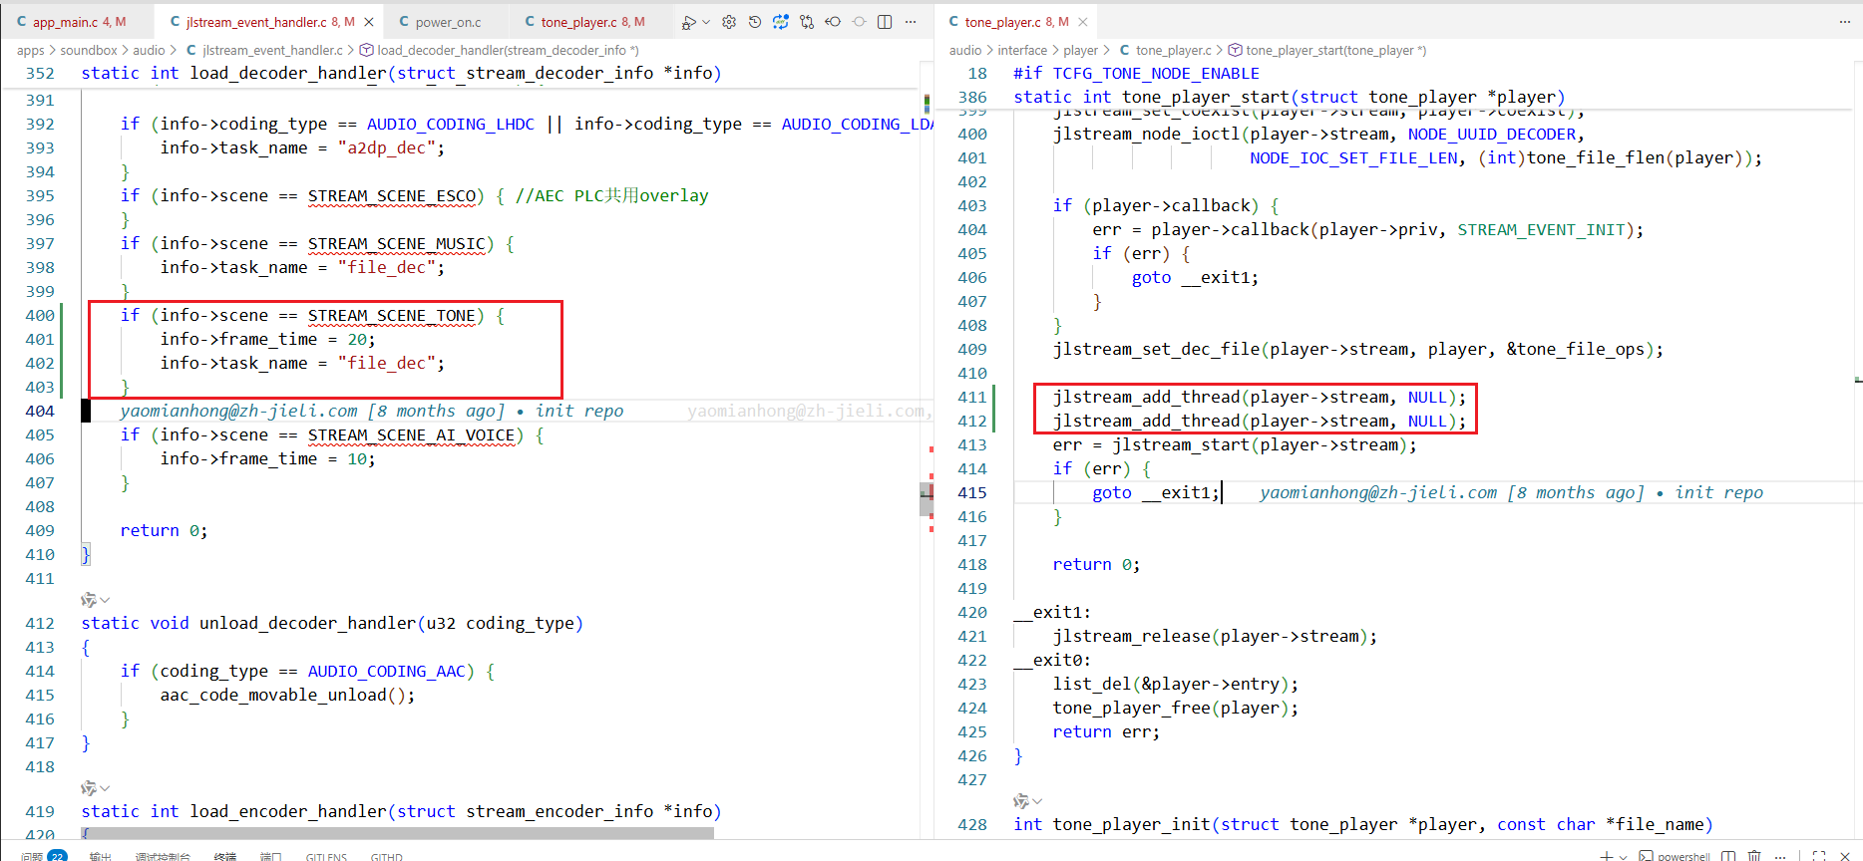Click plus icon to create new terminal
The width and height of the screenshot is (1863, 861).
click(x=1606, y=855)
